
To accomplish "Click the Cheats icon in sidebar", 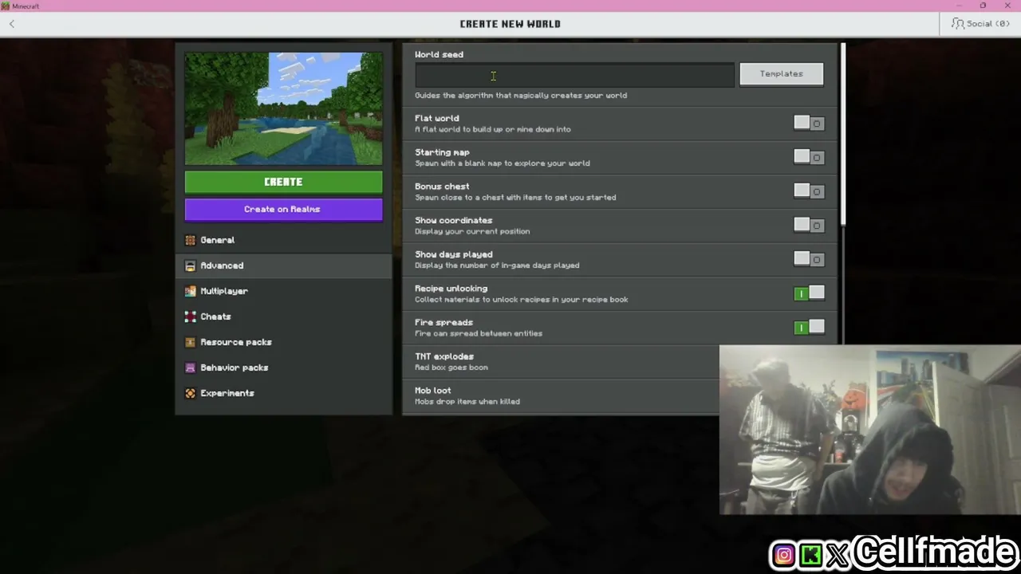I will click(x=190, y=316).
